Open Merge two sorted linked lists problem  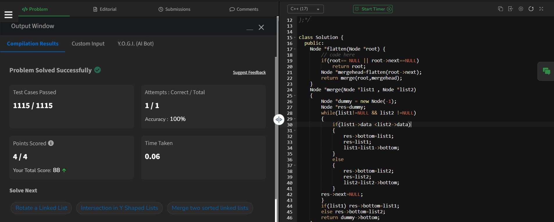click(210, 208)
